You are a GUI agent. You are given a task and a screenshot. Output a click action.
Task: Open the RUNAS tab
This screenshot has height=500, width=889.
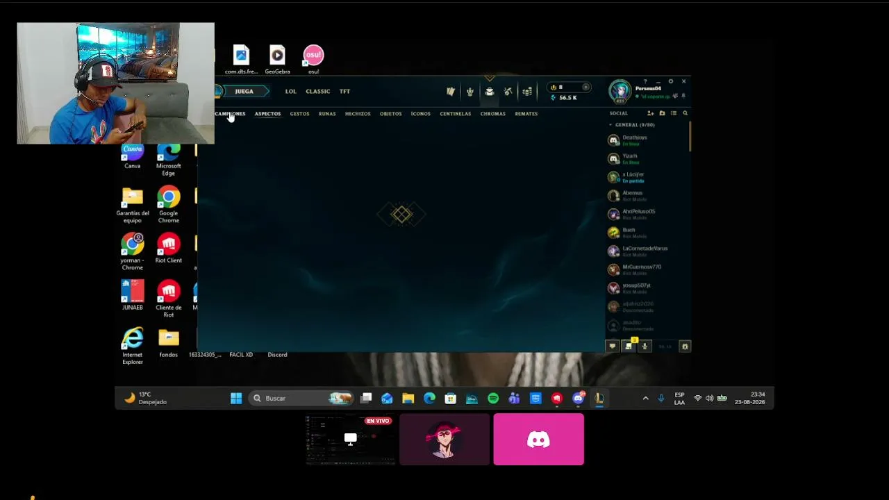327,113
